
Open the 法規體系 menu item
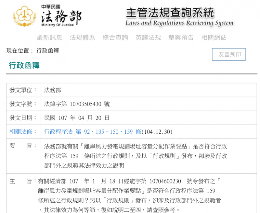tap(82, 38)
